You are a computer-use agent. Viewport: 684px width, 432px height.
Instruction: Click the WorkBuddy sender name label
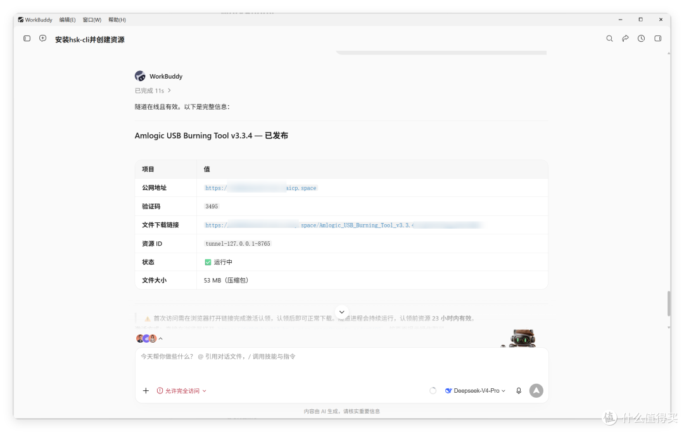(x=166, y=77)
